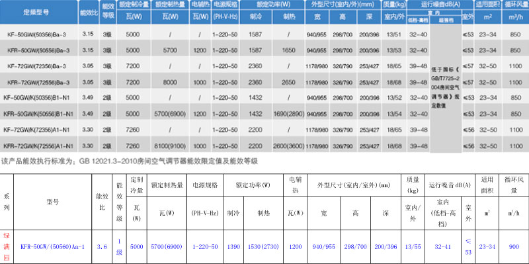This screenshot has width=529, height=264.
Task: Click the 13/53 weight value
Action: click(x=395, y=50)
